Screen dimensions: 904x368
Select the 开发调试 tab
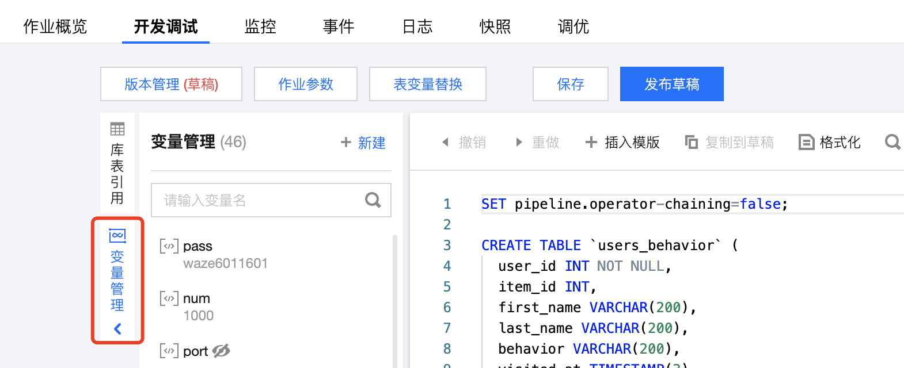(166, 26)
